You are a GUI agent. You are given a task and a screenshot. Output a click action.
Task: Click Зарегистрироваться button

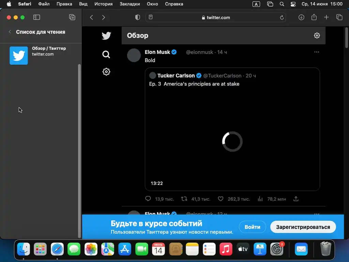303,227
